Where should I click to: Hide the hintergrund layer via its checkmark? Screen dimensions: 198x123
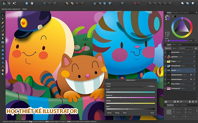(194, 88)
